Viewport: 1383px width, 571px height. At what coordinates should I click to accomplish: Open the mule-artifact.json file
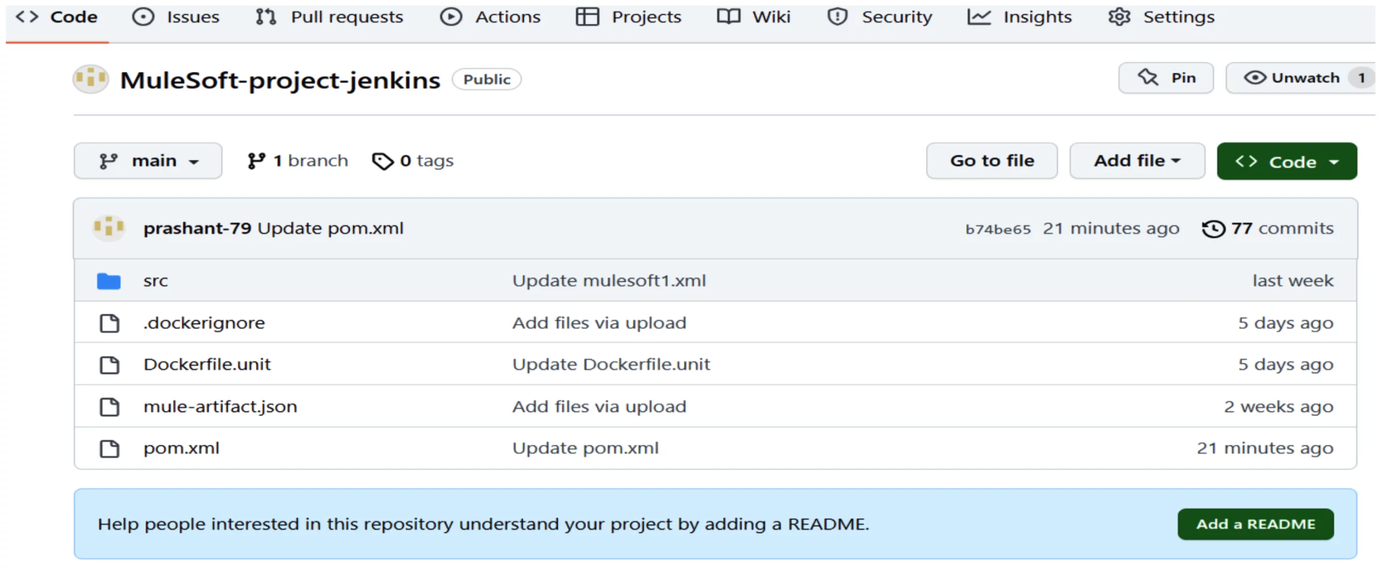tap(220, 406)
